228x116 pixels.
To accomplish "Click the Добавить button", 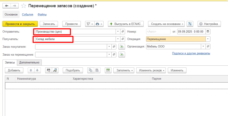I will click(x=14, y=70).
